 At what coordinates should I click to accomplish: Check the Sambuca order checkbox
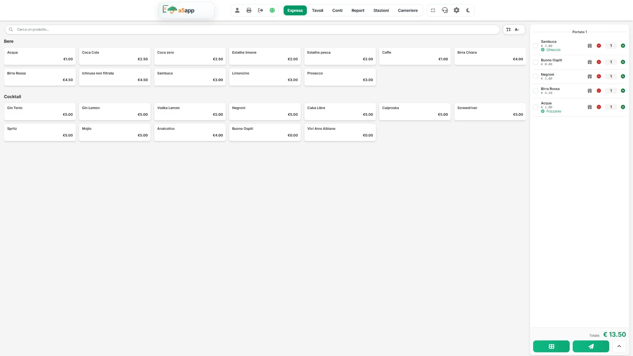[536, 45]
